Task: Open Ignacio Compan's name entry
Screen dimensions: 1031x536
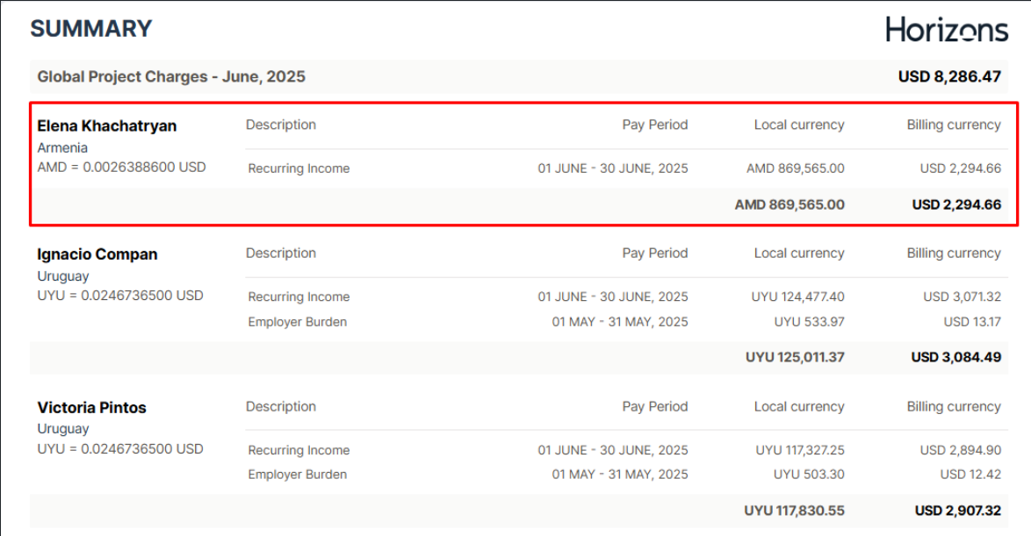Action: tap(97, 254)
